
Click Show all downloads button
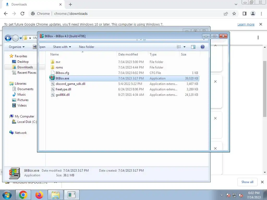[247, 182]
